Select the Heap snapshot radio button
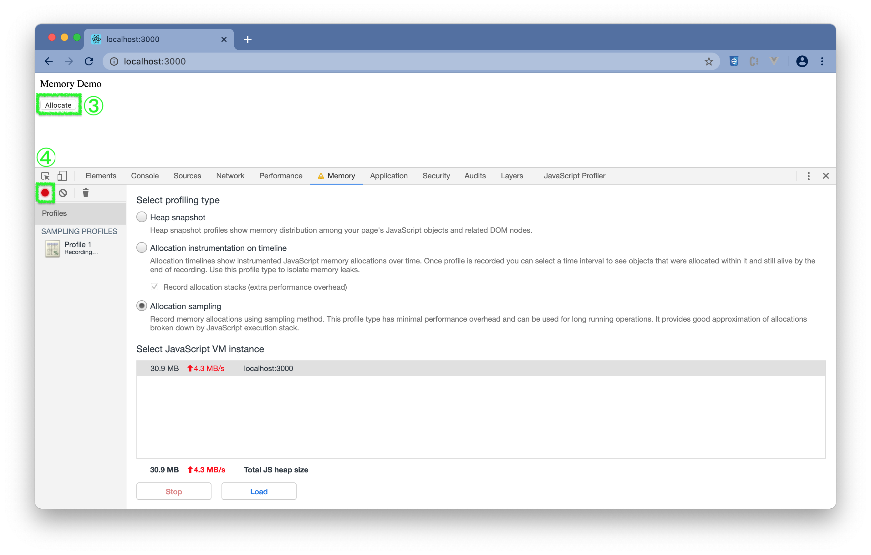Screen dimensions: 871x555 142,217
